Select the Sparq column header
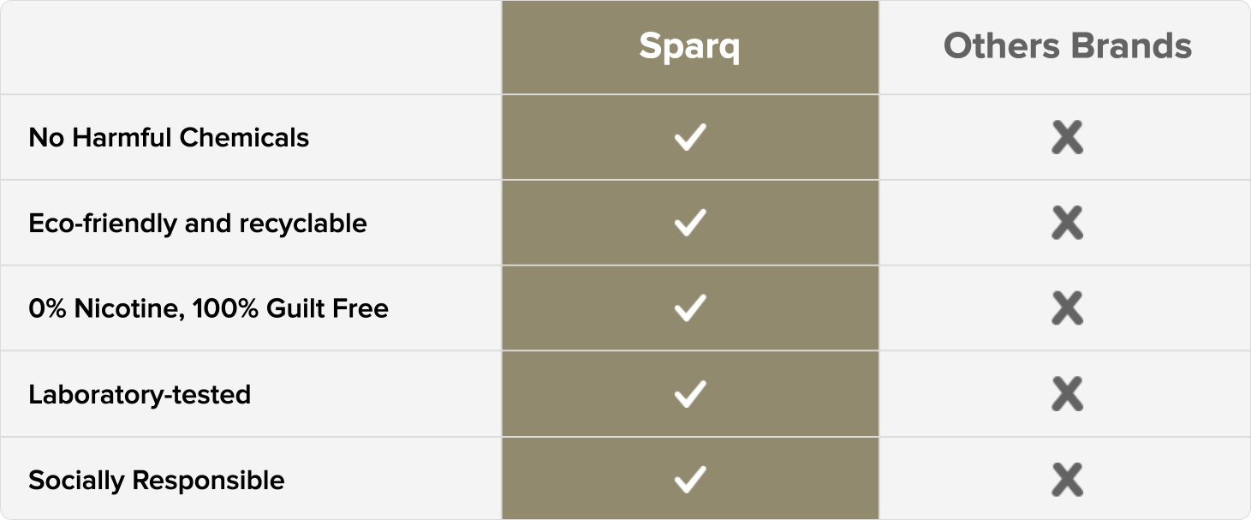Viewport: 1251px width, 520px height. coord(689,46)
